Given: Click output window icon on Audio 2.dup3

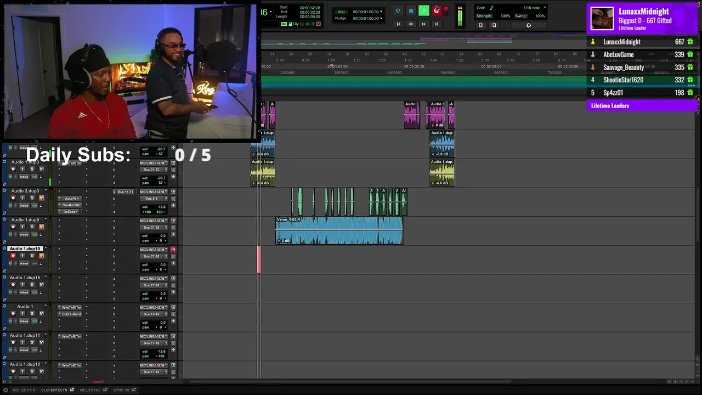Looking at the screenshot, I should click(x=173, y=192).
